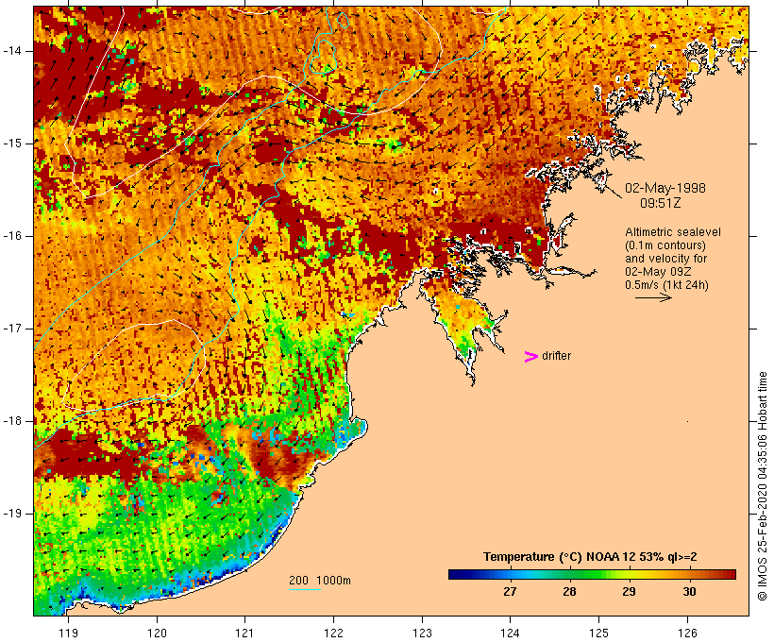
Task: Click the Temperature NOAA 12 title text
Action: pos(590,557)
